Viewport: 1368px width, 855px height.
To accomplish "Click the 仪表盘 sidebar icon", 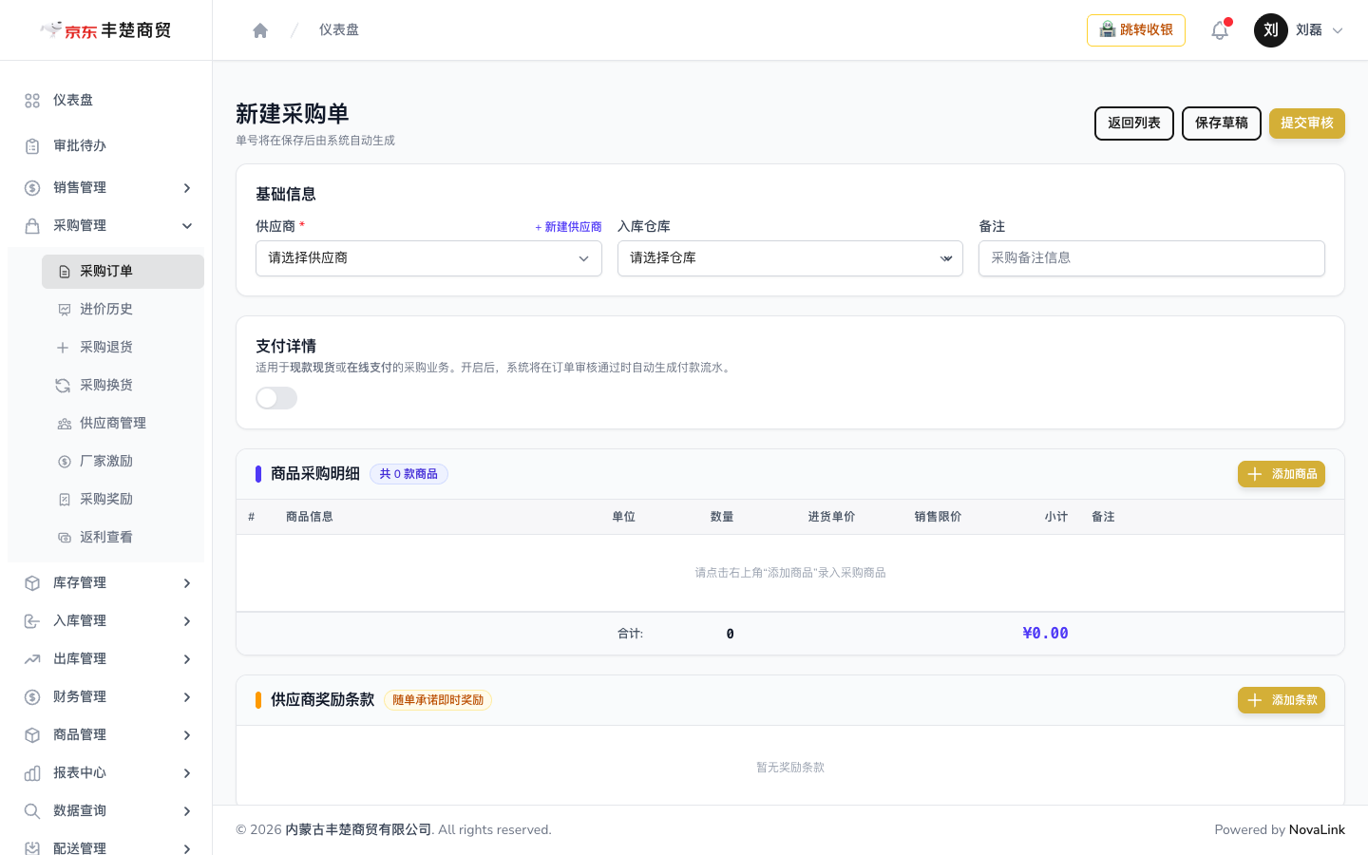I will click(x=32, y=101).
